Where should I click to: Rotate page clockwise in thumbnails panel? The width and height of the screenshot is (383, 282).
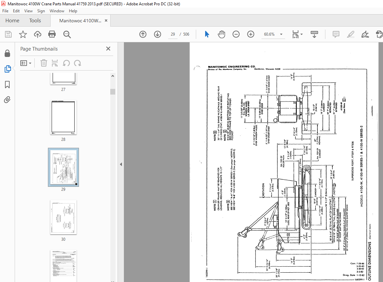(x=77, y=63)
